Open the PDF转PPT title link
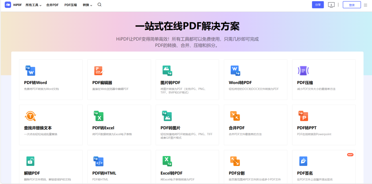Image resolution: width=372 pixels, height=184 pixels. click(307, 128)
